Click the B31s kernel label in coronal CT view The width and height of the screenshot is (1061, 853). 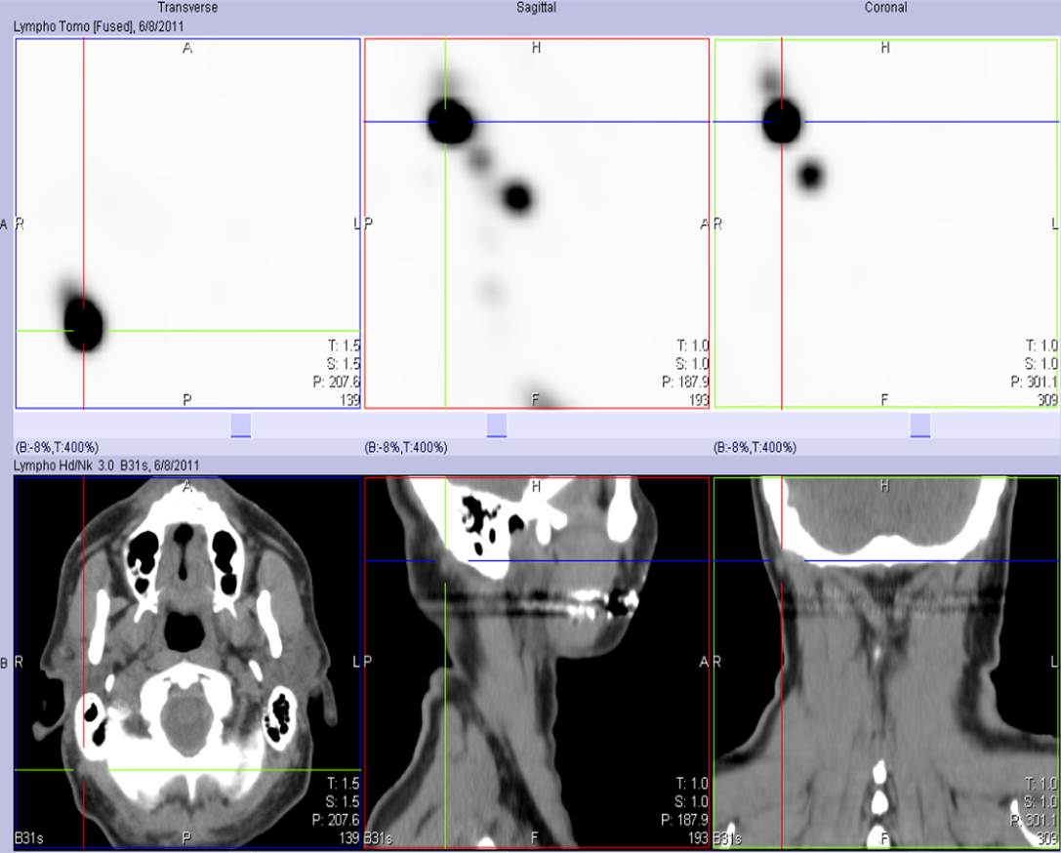(x=727, y=838)
